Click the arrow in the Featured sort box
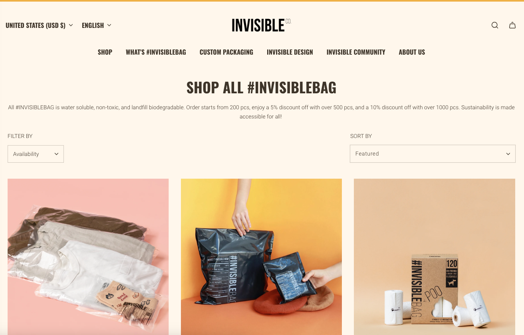The width and height of the screenshot is (524, 335). [x=508, y=154]
